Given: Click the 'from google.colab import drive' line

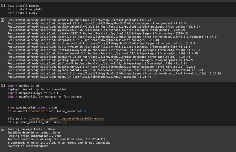Looking at the screenshot, I should pos(32,107).
